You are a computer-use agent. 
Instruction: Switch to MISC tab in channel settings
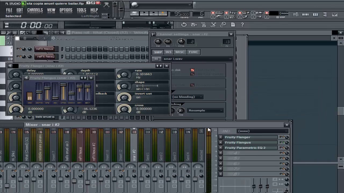[x=180, y=52]
